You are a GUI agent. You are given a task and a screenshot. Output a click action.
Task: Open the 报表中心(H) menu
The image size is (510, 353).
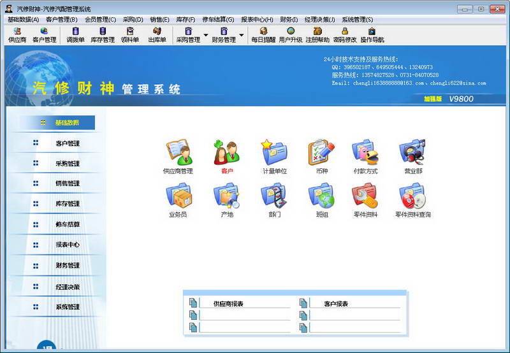pyautogui.click(x=257, y=20)
